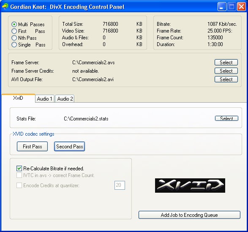Image resolution: width=248 pixels, height=232 pixels.
Task: Minimize the Gordian Knot window
Action: point(222,7)
